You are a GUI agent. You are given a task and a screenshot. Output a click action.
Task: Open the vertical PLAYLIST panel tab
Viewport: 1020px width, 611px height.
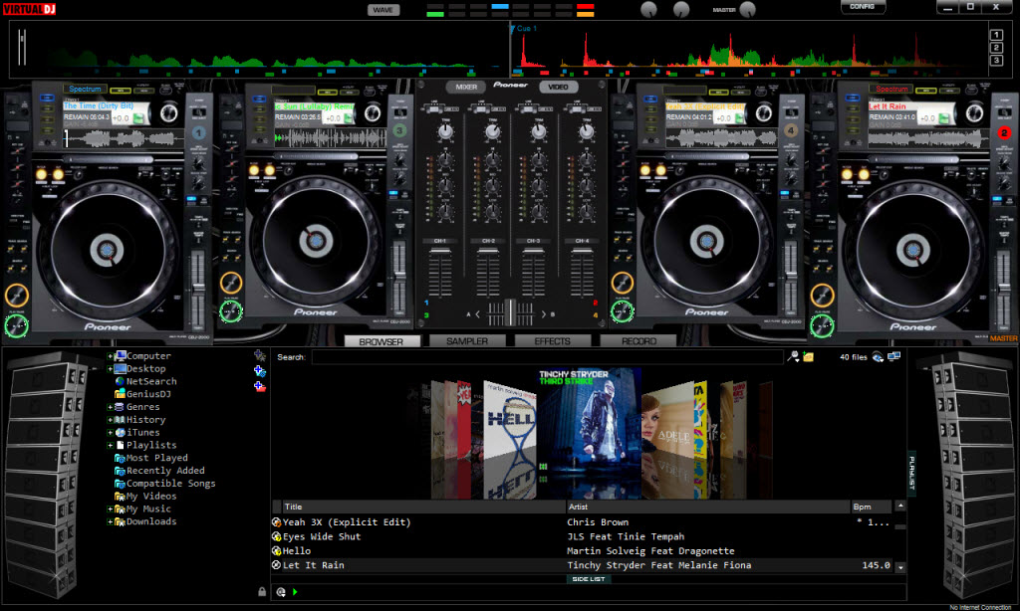point(912,473)
